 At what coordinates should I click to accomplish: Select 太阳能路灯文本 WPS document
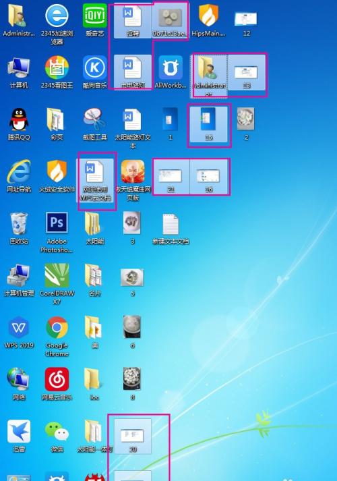coord(133,128)
